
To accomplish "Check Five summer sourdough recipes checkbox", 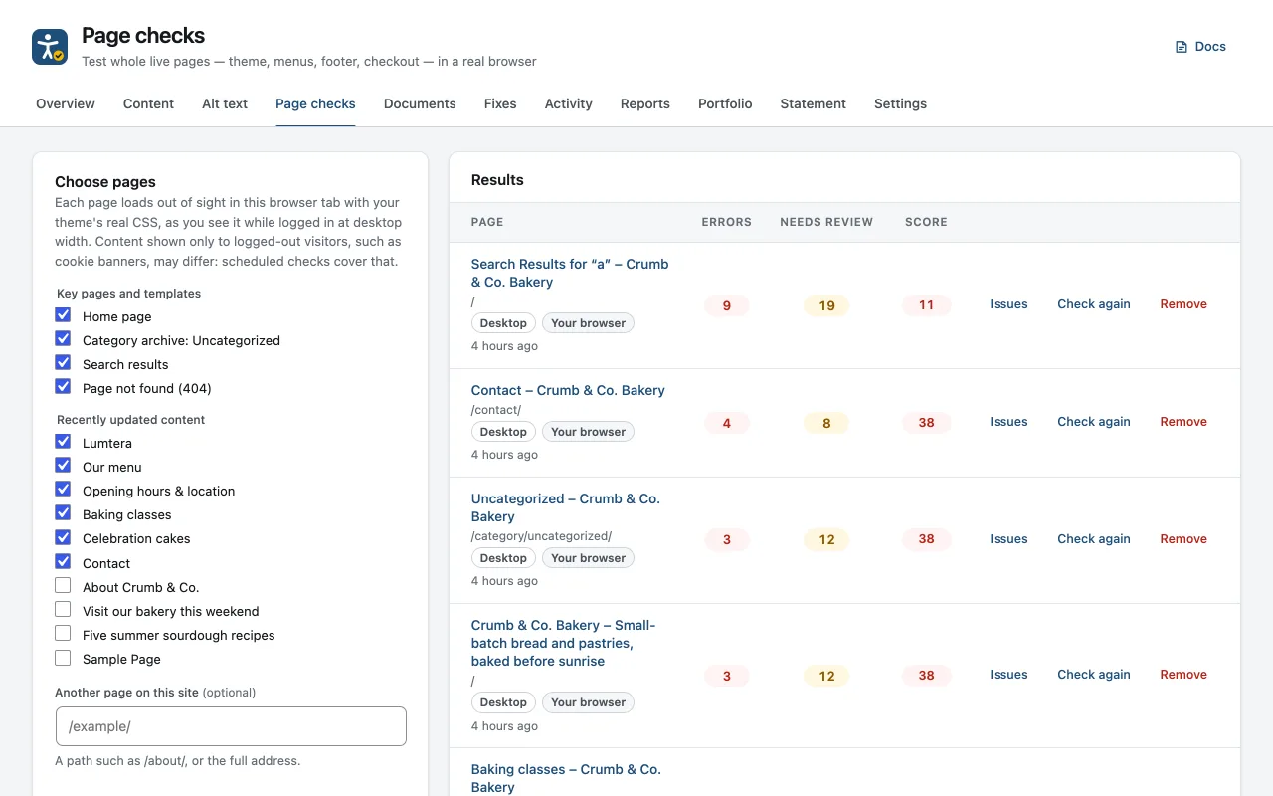I will (x=63, y=634).
